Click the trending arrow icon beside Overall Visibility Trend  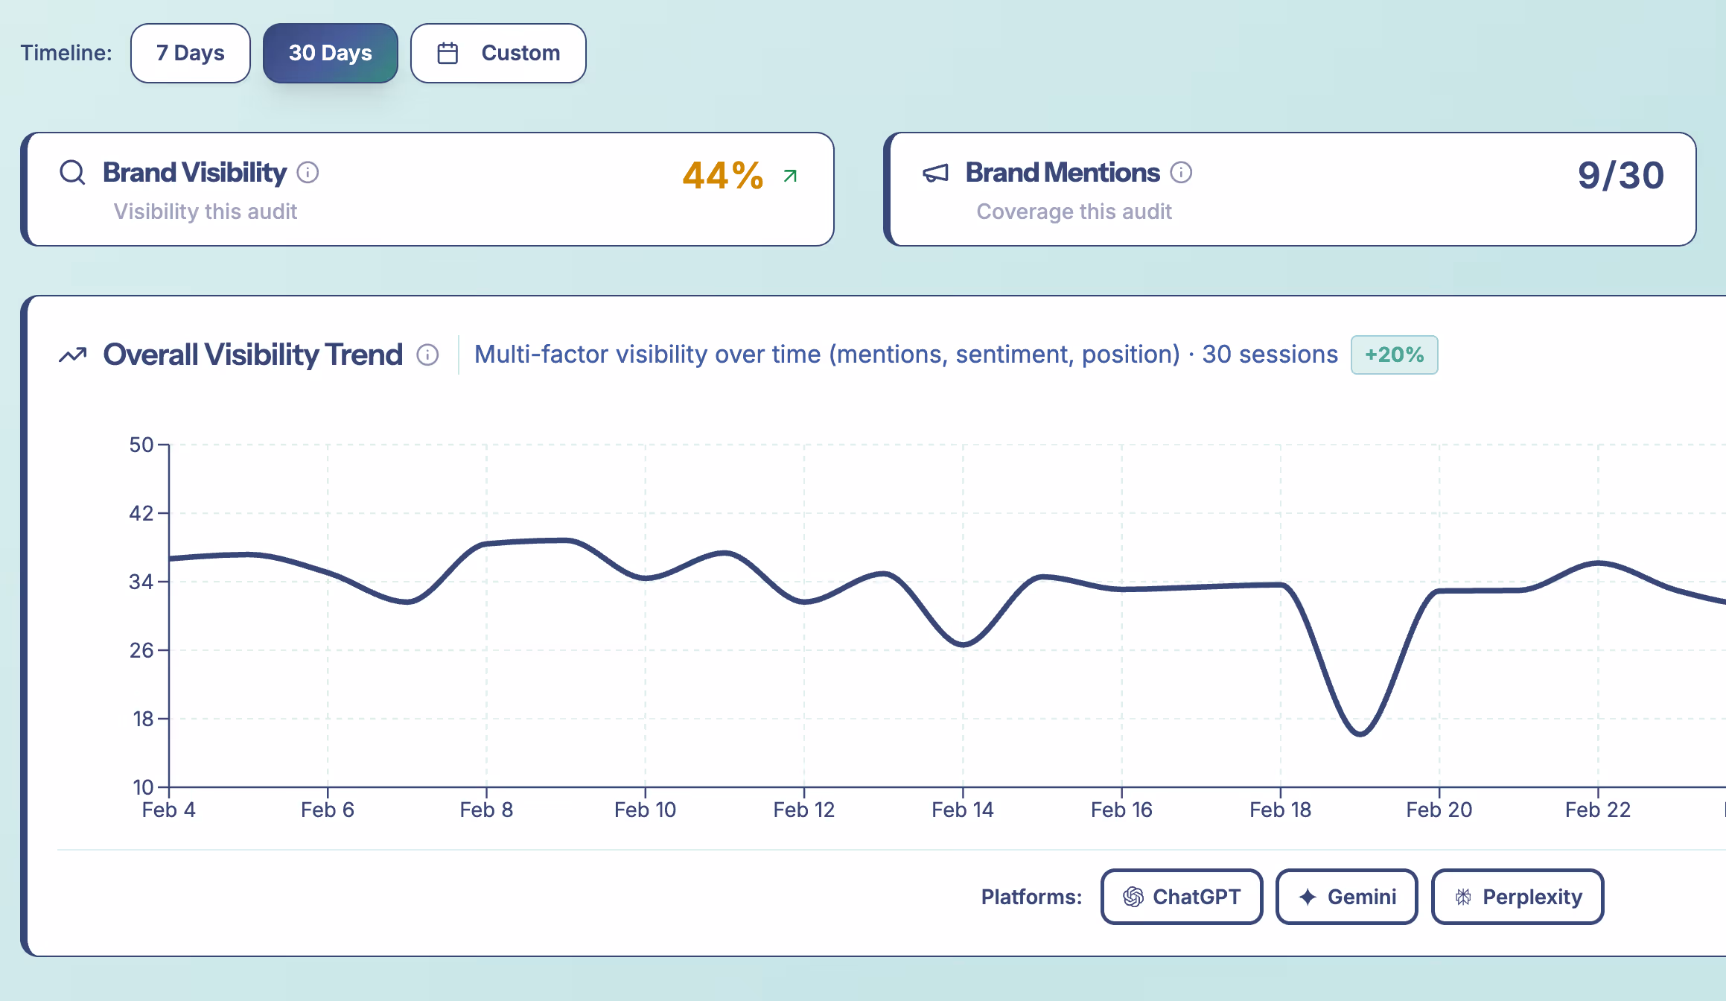pos(72,355)
